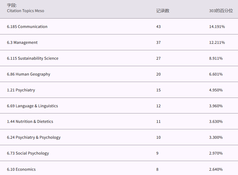Click record count 20 for Human Geography
Viewport: 238px width, 175px height.
coord(158,74)
